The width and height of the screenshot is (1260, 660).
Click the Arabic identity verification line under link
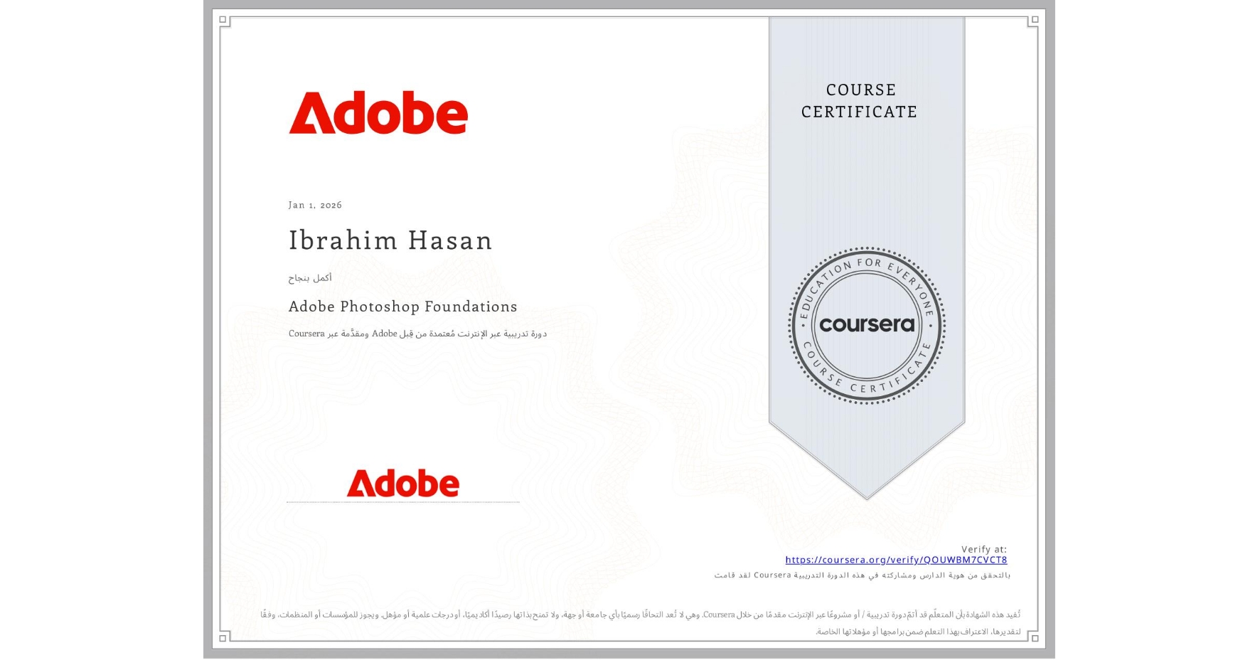pyautogui.click(x=863, y=575)
